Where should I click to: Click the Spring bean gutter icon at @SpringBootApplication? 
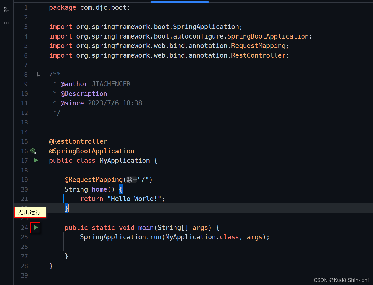(x=33, y=151)
